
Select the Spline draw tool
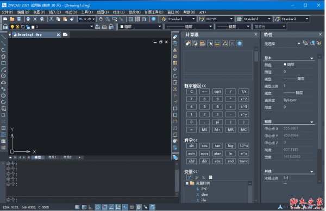(x=3, y=89)
